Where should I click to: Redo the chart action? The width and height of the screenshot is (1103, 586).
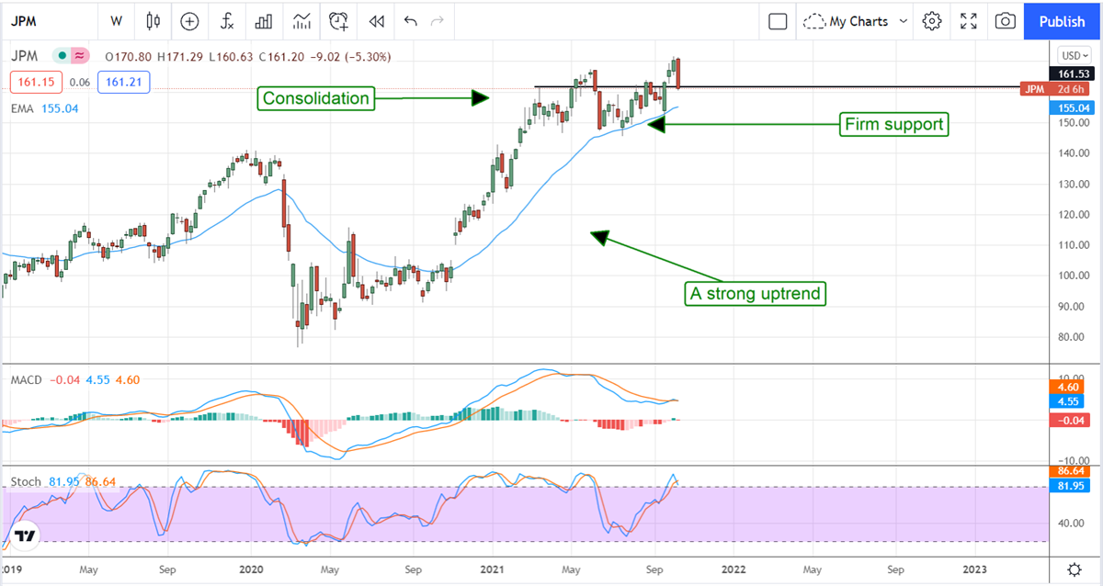click(x=438, y=20)
